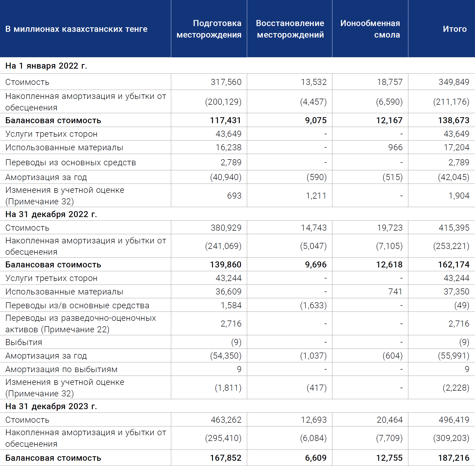Screen dimensions: 475x466
Task: Click the total 415,395
Action: [454, 228]
